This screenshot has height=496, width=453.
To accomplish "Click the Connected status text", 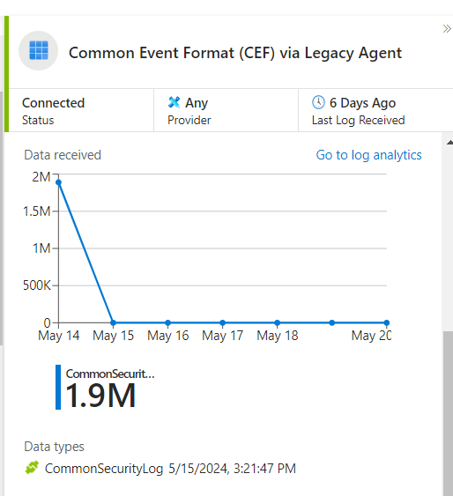I will pos(54,103).
